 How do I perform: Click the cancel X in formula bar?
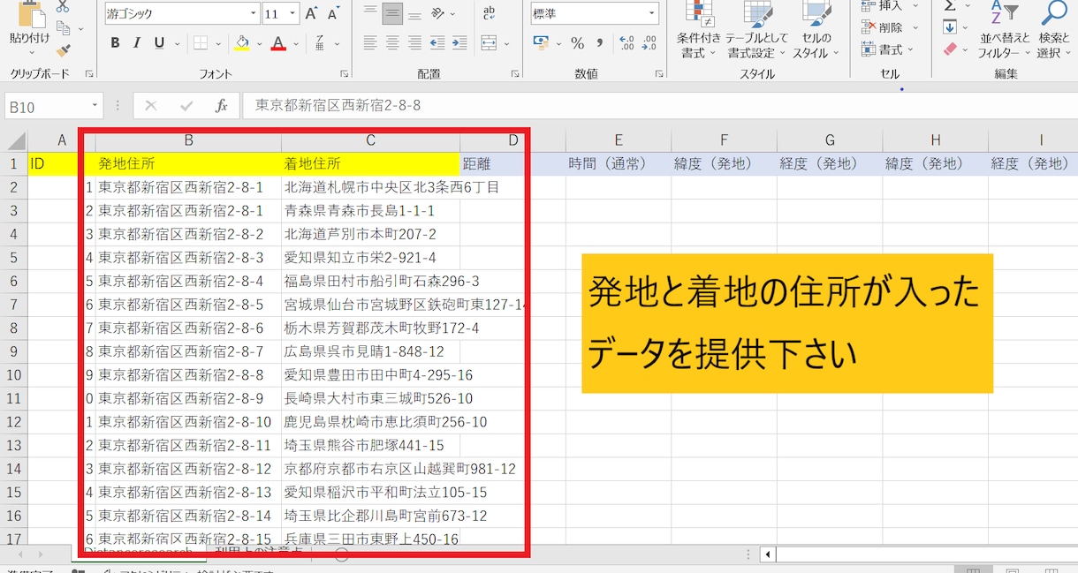pyautogui.click(x=150, y=106)
